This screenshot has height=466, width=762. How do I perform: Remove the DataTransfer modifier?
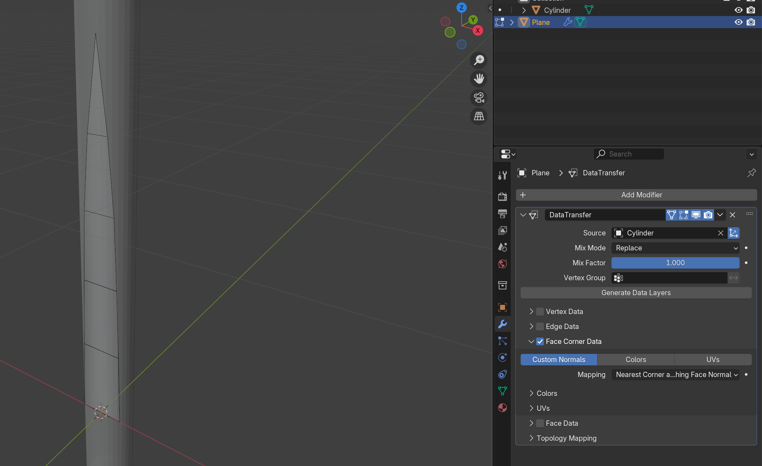[732, 215]
